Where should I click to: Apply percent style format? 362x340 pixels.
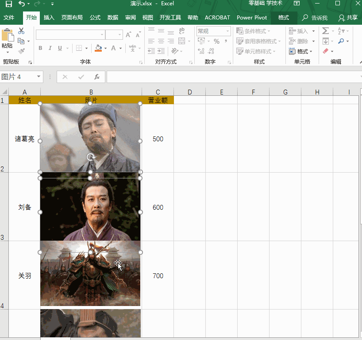click(216, 41)
